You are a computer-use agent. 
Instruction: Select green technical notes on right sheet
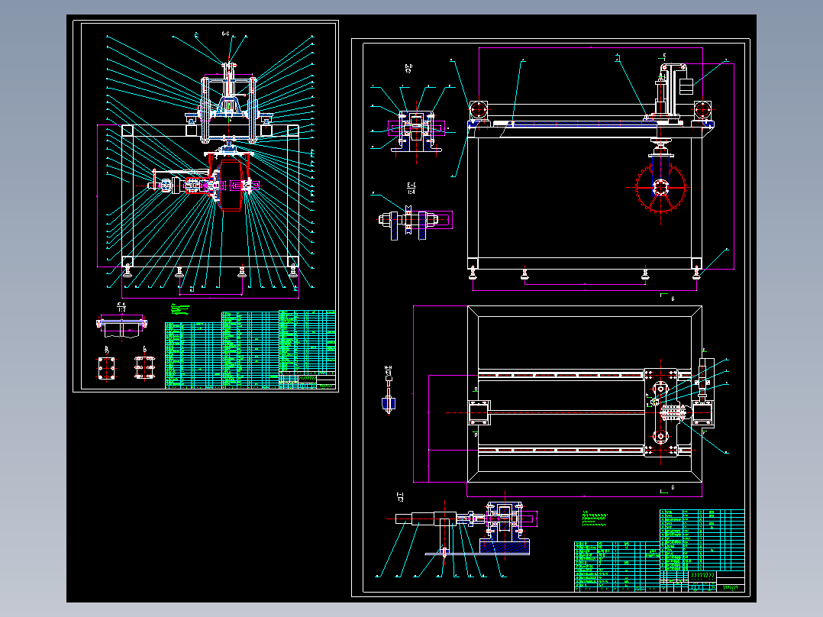click(594, 518)
